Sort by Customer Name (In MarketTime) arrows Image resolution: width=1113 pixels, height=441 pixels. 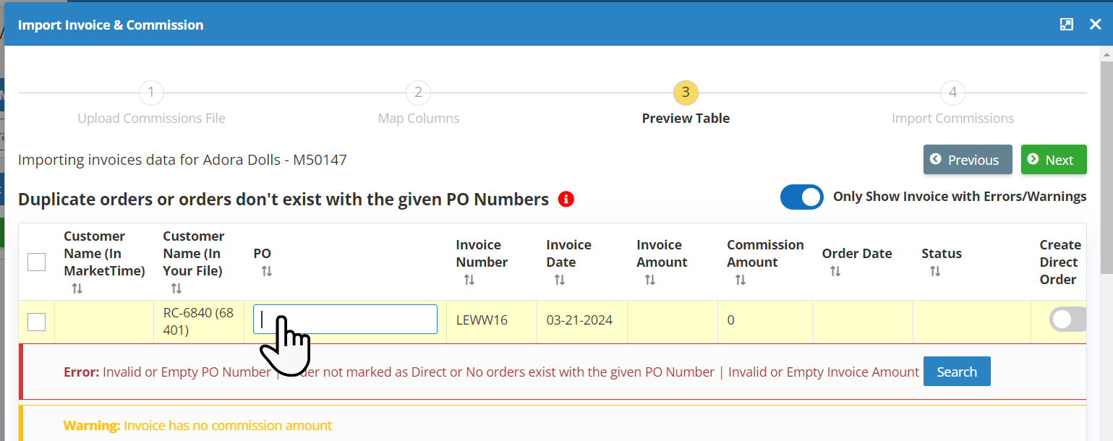pos(77,288)
